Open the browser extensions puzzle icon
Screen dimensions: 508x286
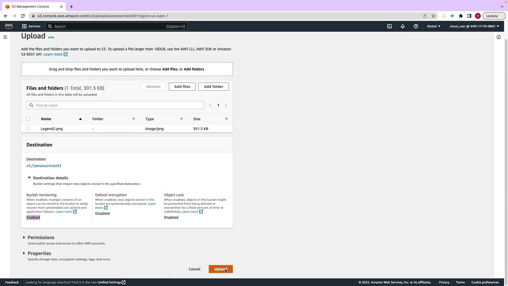coord(461,16)
